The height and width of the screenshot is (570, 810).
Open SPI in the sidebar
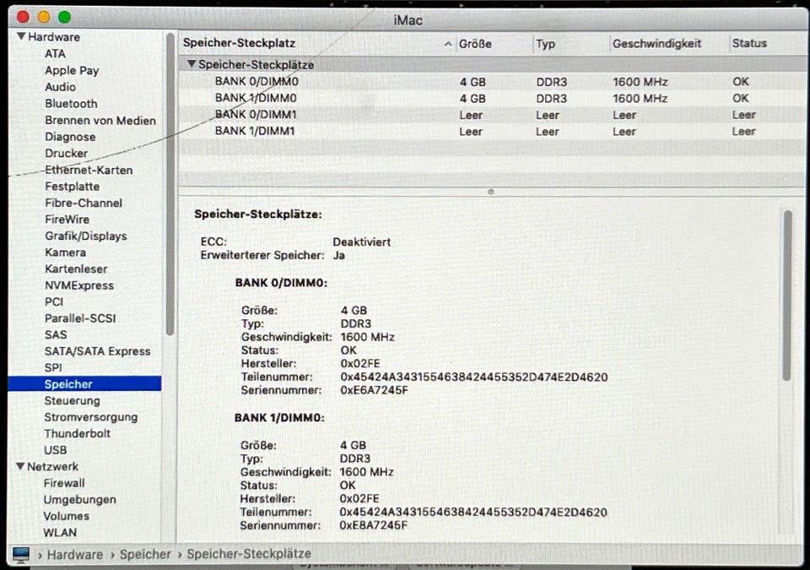click(53, 368)
